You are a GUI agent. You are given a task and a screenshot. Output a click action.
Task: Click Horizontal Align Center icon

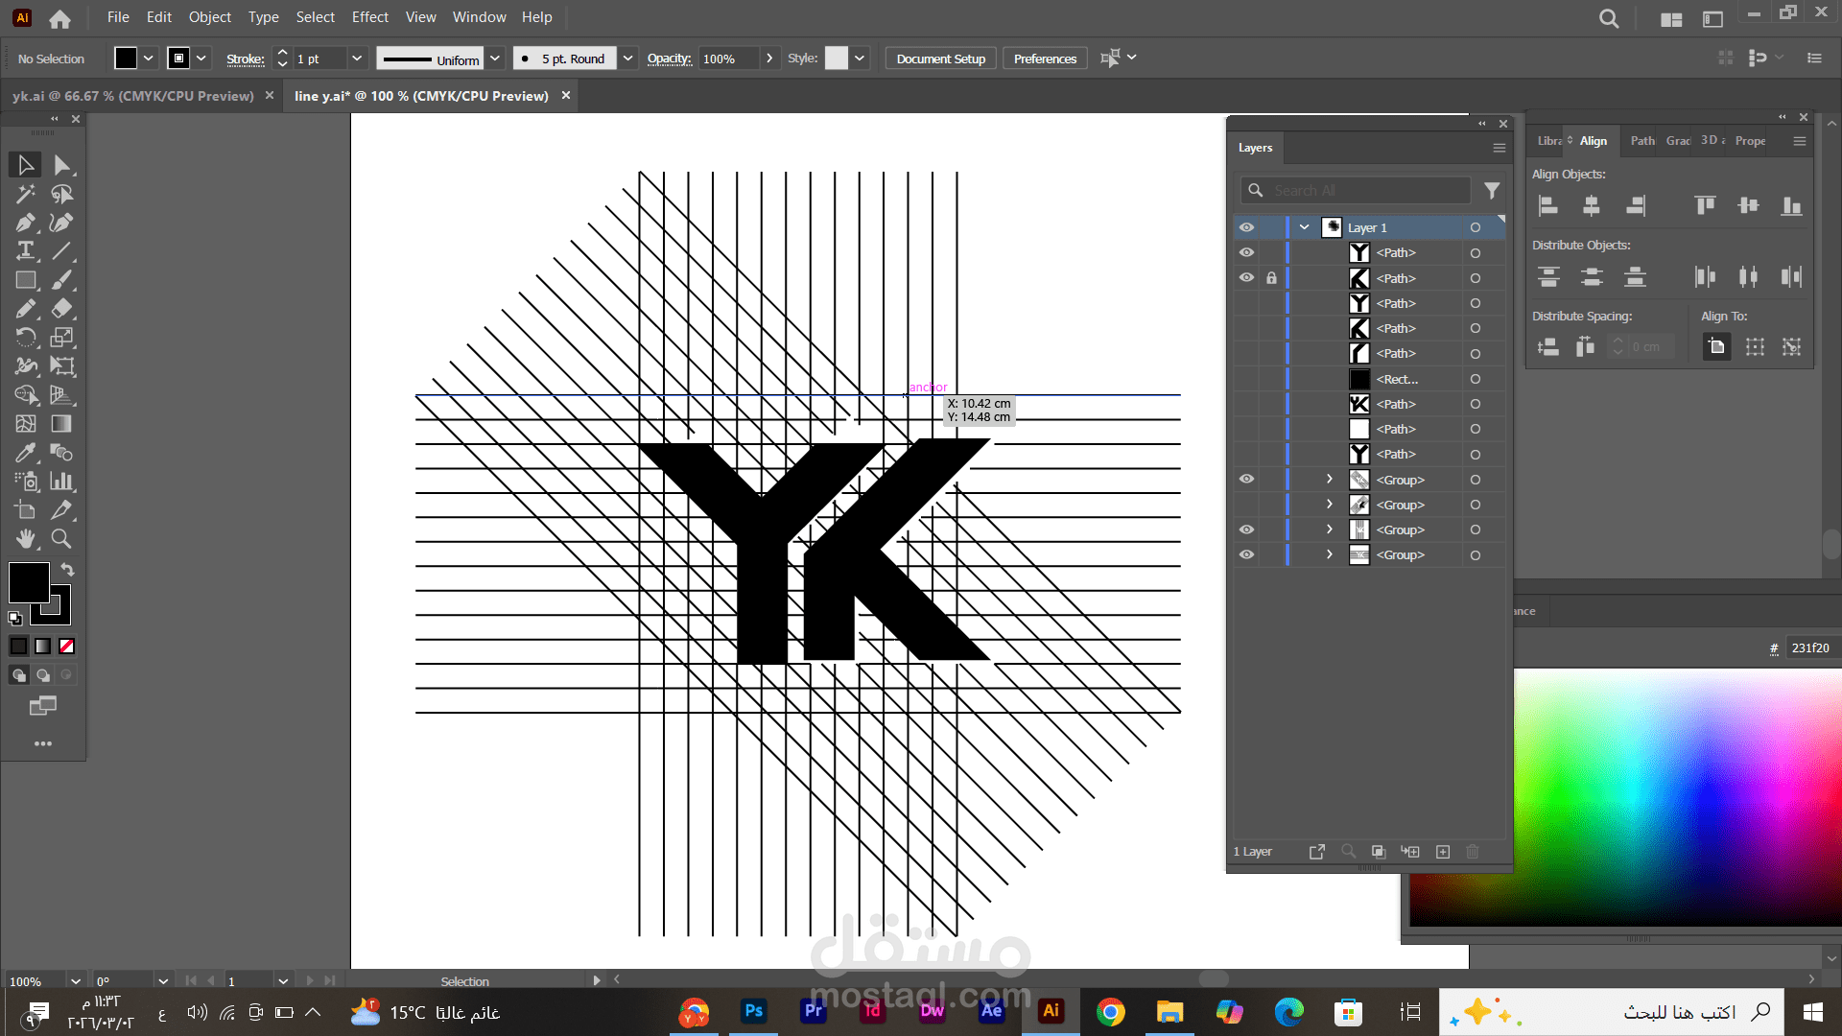coord(1592,205)
